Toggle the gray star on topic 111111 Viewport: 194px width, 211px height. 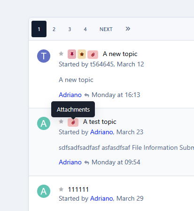pos(61,189)
